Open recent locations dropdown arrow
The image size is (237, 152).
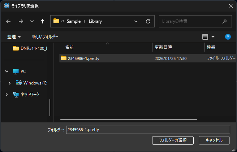[x=32, y=21]
